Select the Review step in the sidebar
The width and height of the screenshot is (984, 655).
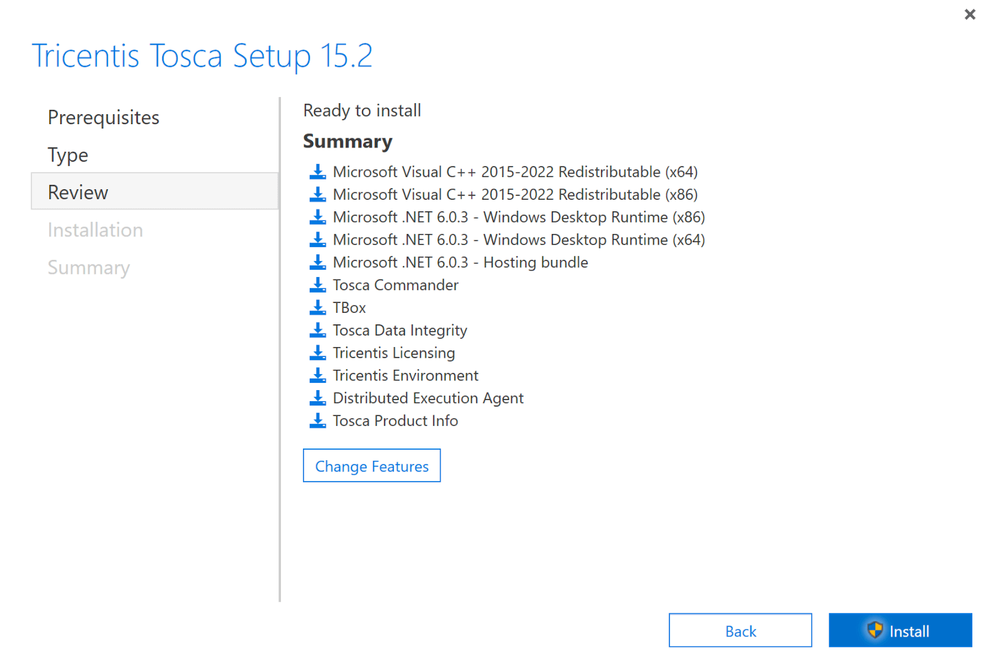click(77, 192)
